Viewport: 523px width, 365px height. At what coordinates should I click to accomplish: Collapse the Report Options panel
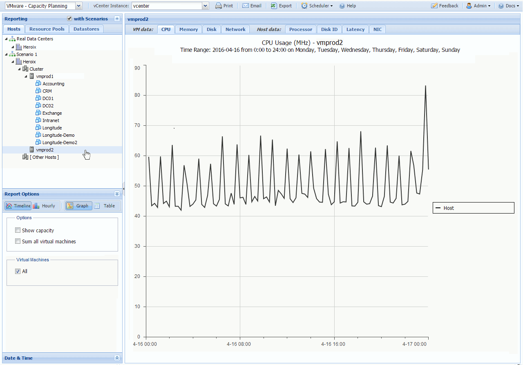coord(117,194)
